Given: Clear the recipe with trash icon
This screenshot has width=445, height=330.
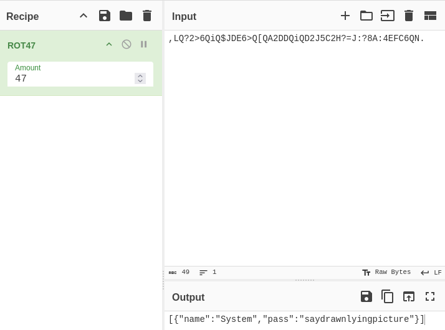Looking at the screenshot, I should tap(147, 16).
